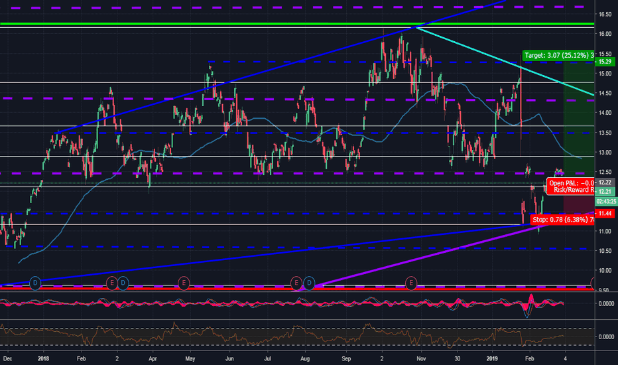Click the green Target 3.07 (25.12%) label
The width and height of the screenshot is (618, 365).
(558, 56)
